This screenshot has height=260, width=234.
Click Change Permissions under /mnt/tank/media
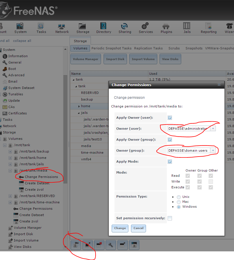[x=41, y=177]
